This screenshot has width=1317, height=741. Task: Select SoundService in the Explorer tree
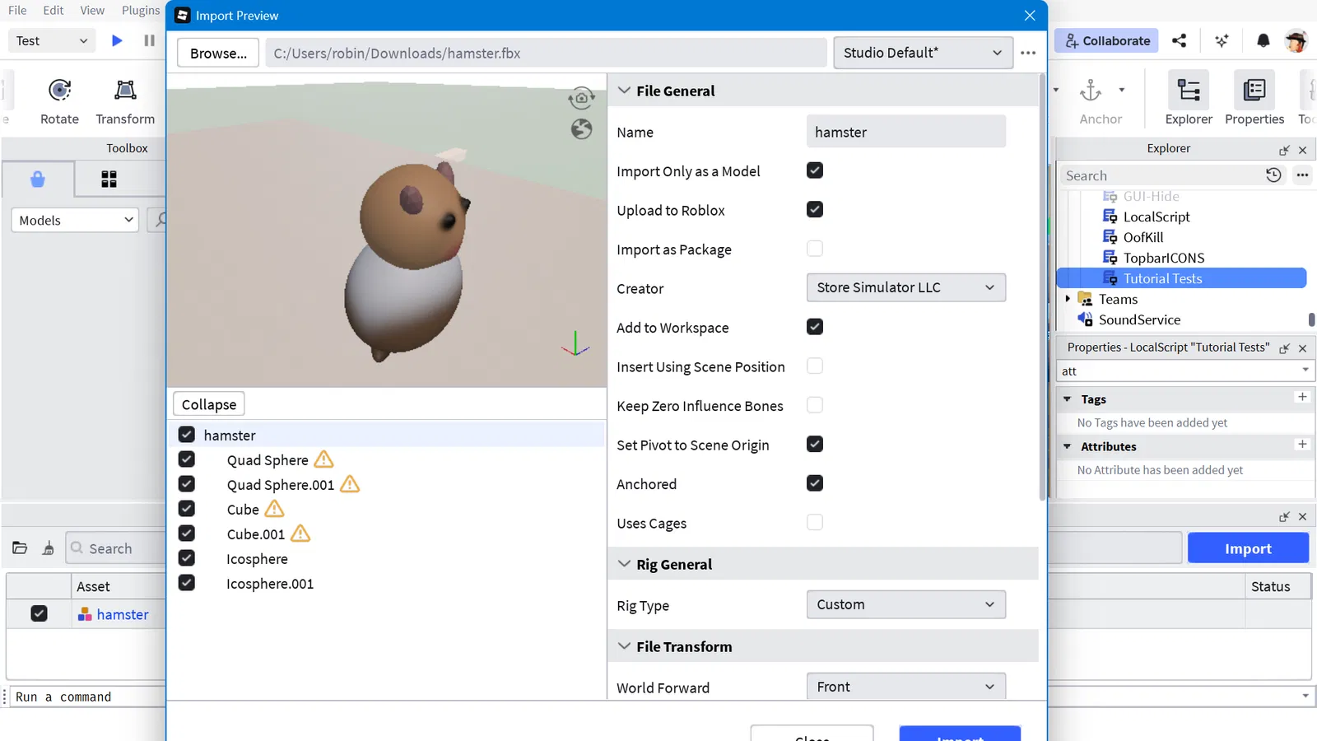1139,319
